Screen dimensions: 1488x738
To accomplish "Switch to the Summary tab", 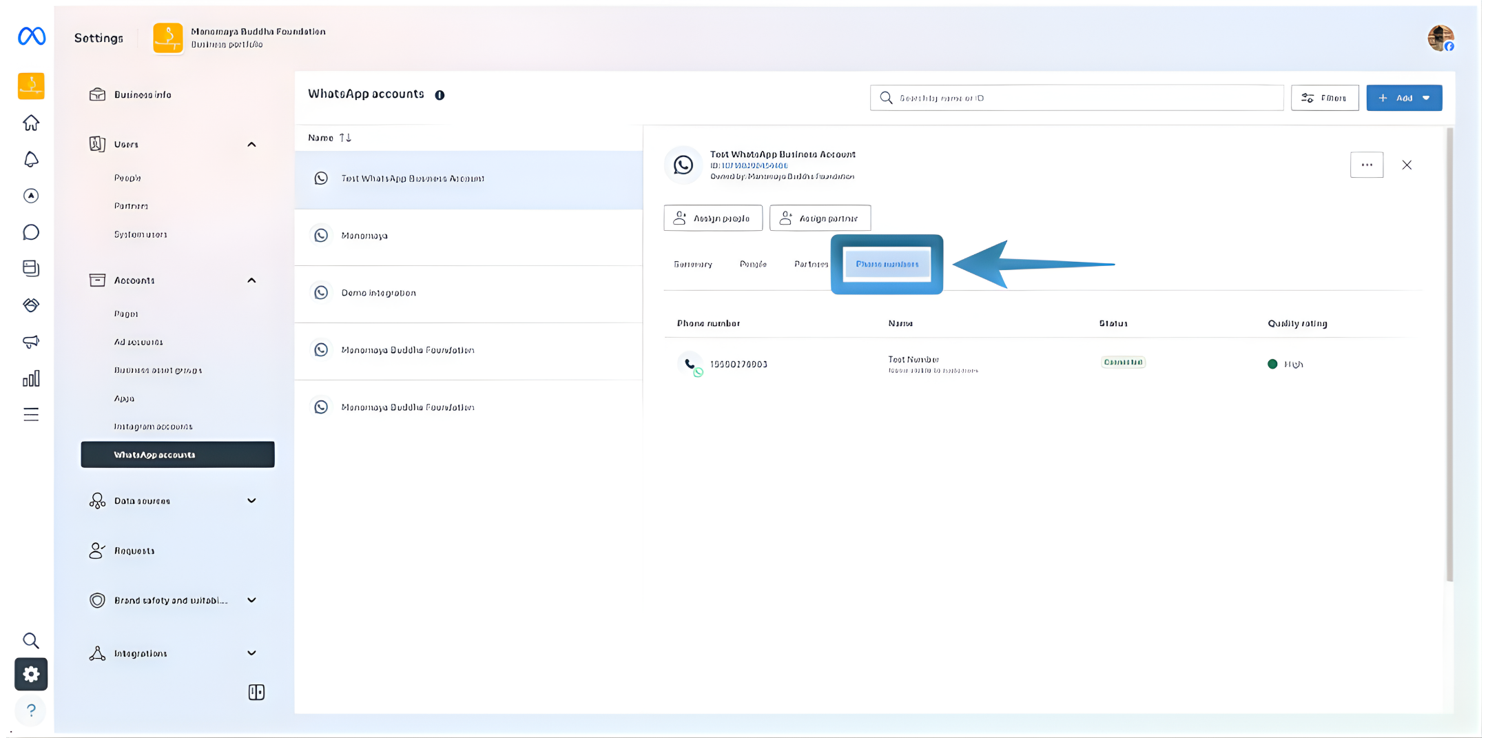I will 692,264.
